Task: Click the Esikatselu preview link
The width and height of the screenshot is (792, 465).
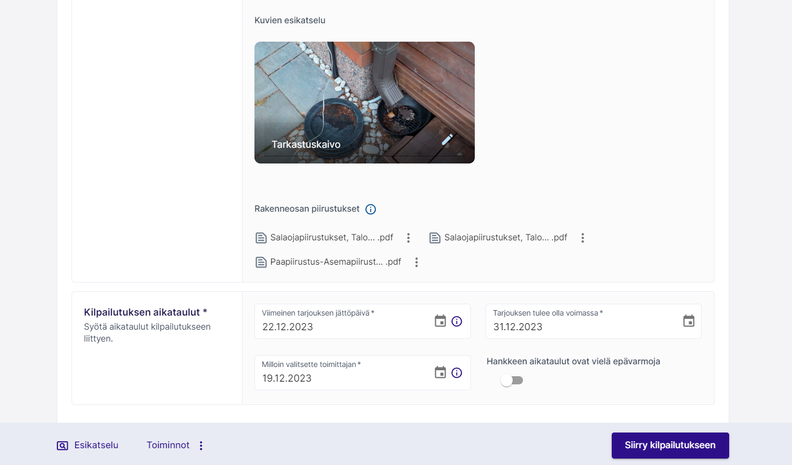Action: (88, 446)
